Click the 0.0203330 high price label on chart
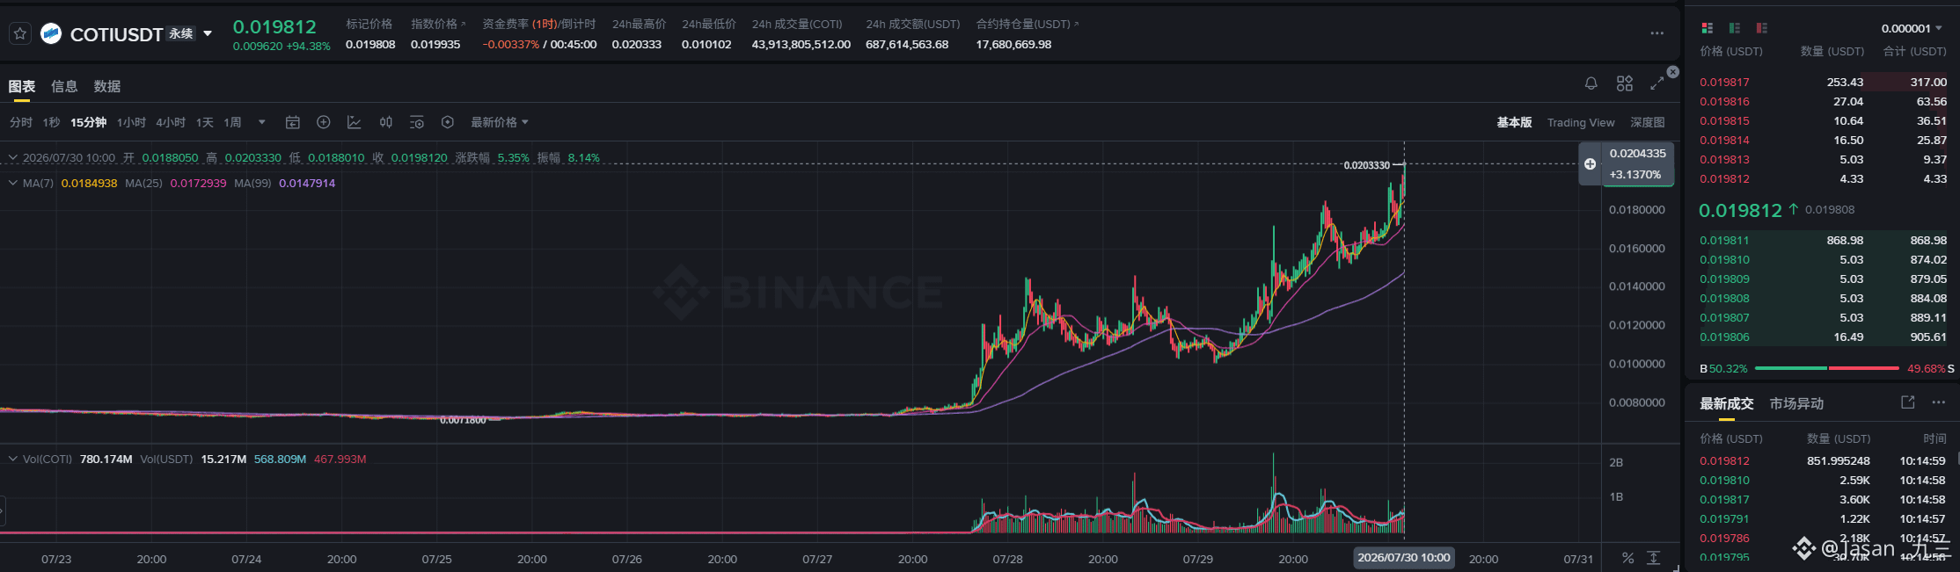Viewport: 1960px width, 572px height. 1367,165
